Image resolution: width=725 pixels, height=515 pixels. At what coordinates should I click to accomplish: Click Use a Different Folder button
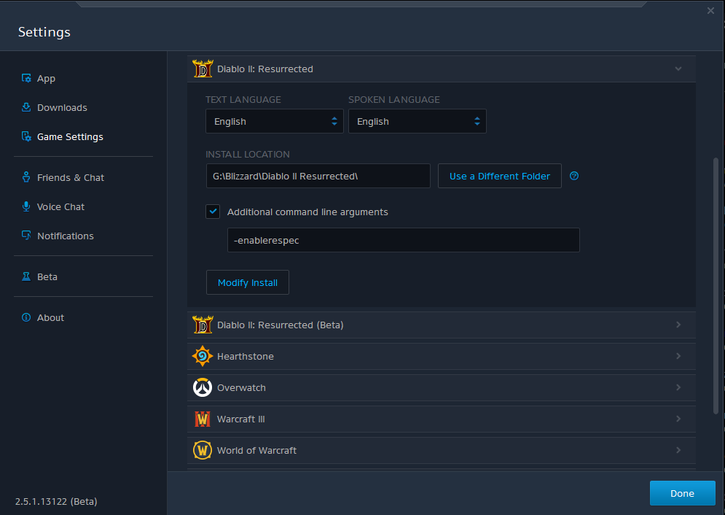(x=500, y=176)
